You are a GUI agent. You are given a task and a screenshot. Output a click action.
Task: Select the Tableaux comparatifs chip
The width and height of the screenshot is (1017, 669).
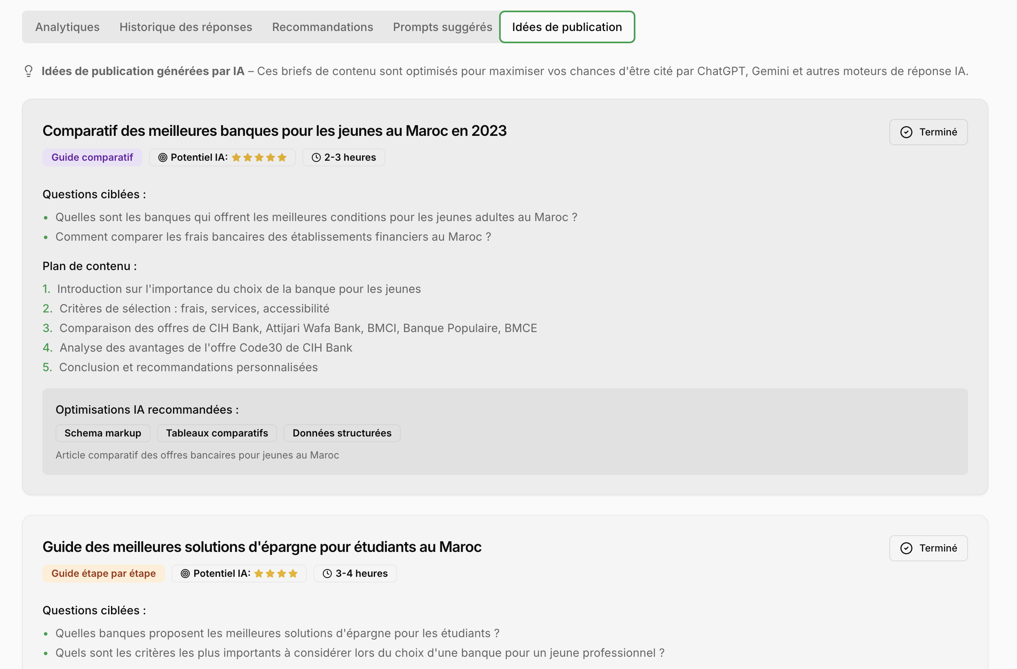[217, 433]
